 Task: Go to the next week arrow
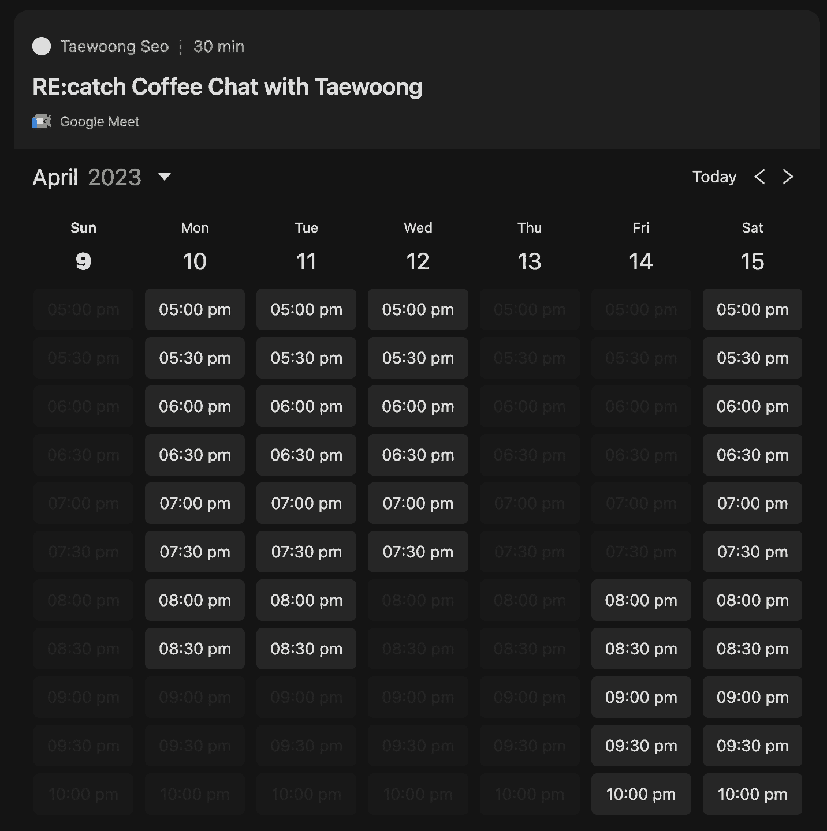pyautogui.click(x=788, y=177)
